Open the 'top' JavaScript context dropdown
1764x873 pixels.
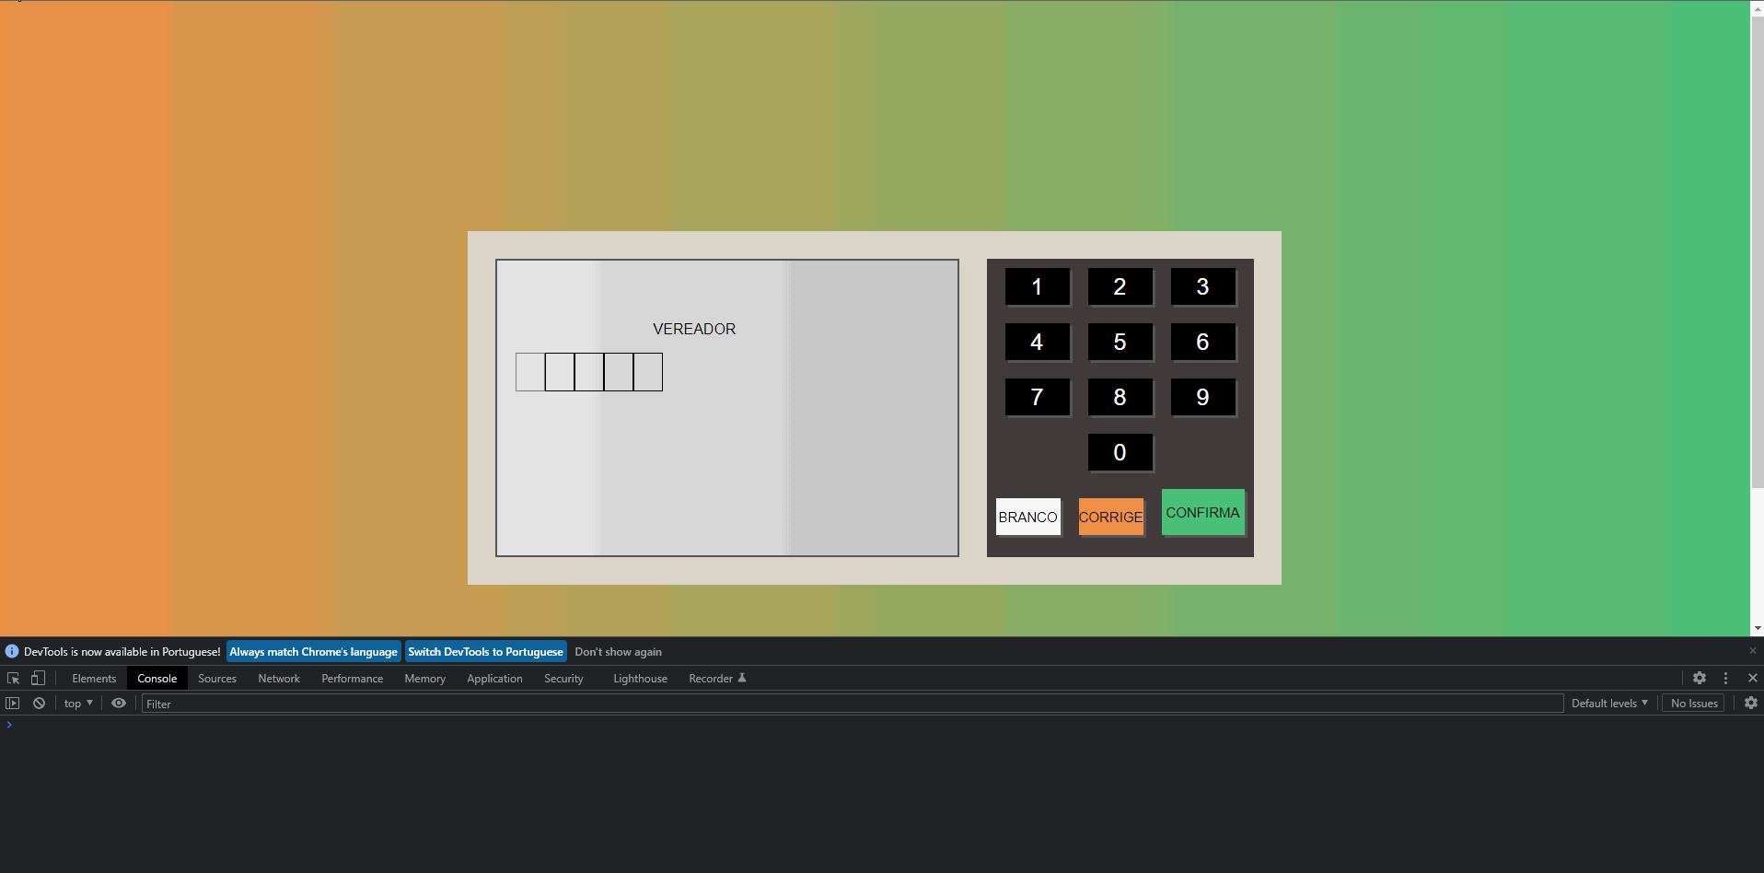pos(77,703)
